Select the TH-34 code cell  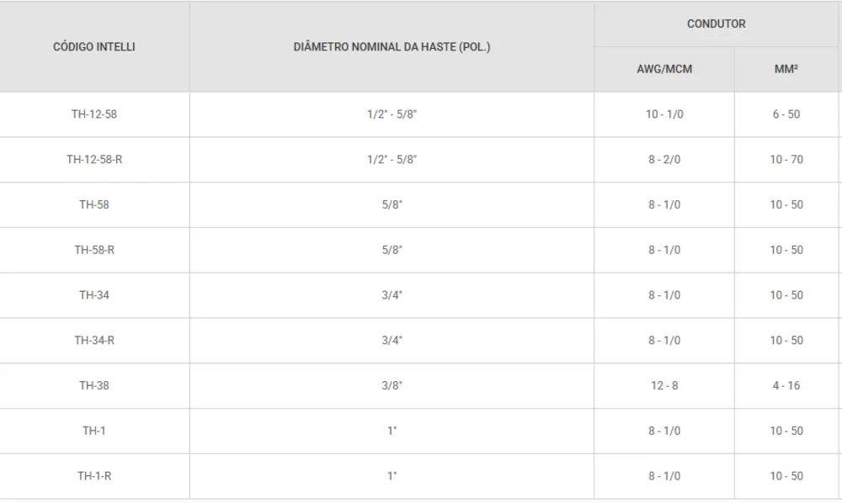point(94,295)
